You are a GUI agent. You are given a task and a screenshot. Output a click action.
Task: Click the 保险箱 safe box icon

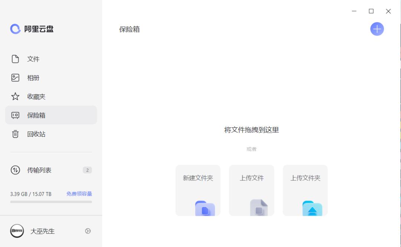(x=15, y=115)
